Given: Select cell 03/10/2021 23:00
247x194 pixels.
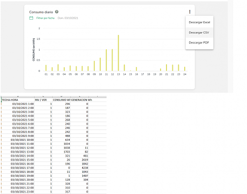Looking at the screenshot, I should click(x=18, y=192).
